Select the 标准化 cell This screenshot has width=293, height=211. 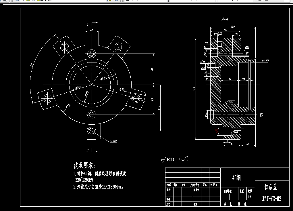tap(196, 190)
